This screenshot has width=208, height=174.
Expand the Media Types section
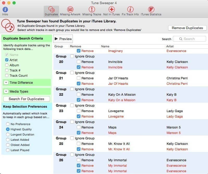(x=6, y=92)
